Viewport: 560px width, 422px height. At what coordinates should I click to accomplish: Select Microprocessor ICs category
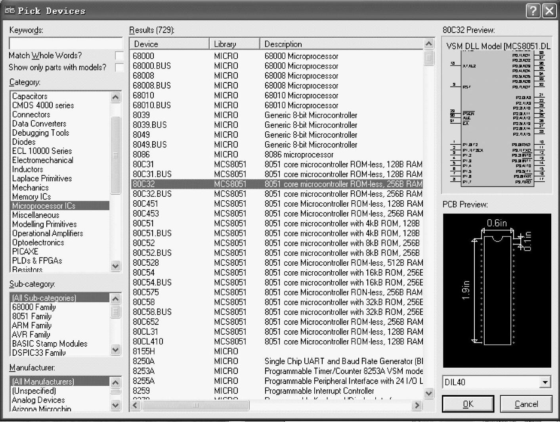pyautogui.click(x=60, y=205)
